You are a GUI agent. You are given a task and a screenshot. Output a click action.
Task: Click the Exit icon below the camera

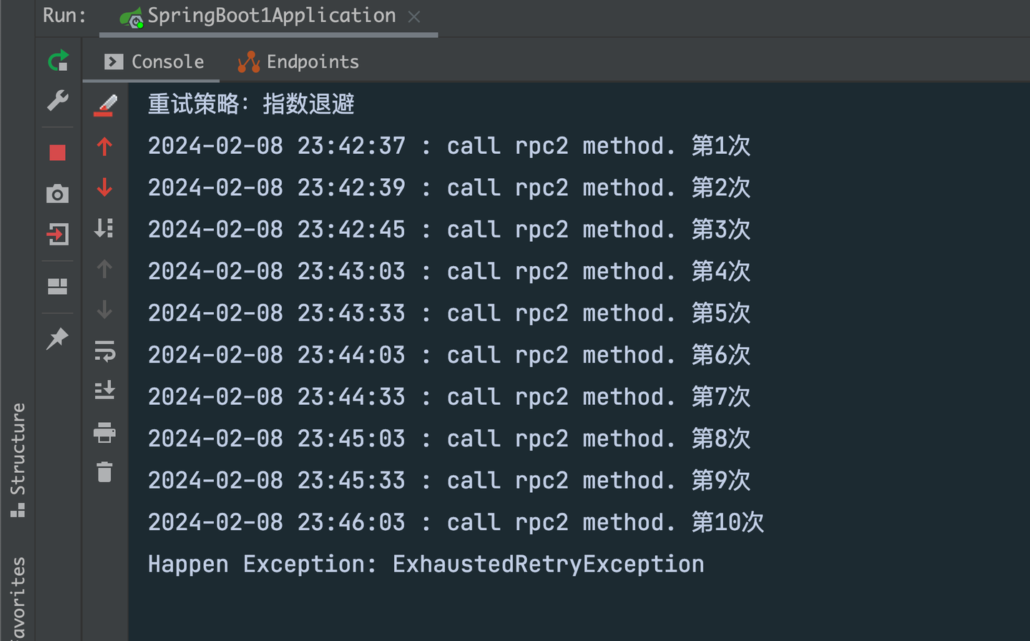click(x=58, y=235)
